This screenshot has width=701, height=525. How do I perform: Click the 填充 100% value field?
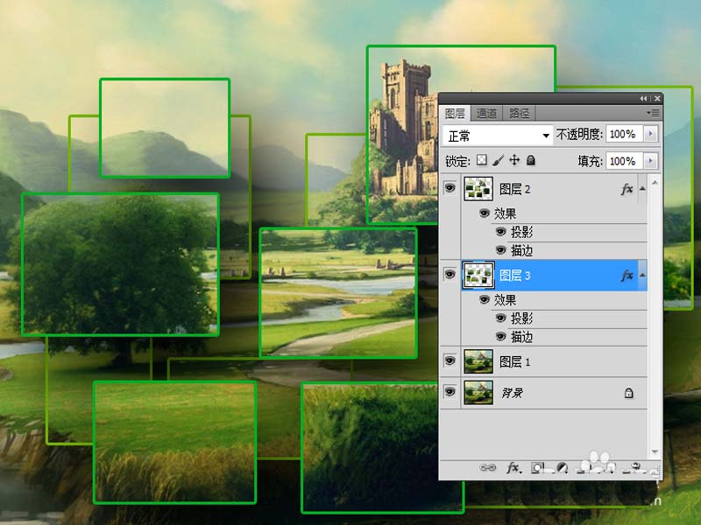click(x=625, y=161)
